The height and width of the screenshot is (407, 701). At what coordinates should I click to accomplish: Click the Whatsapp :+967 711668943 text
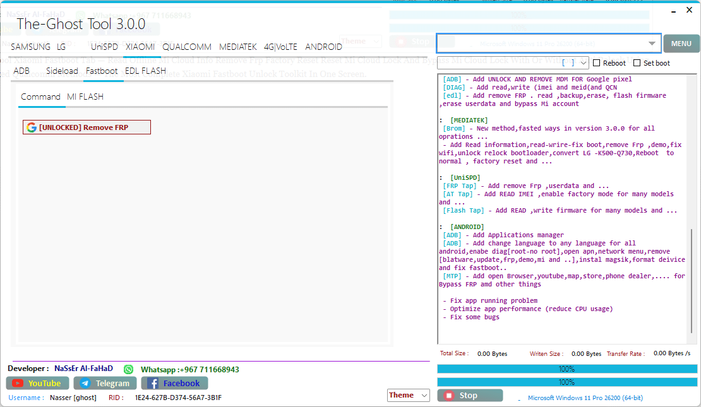point(189,370)
